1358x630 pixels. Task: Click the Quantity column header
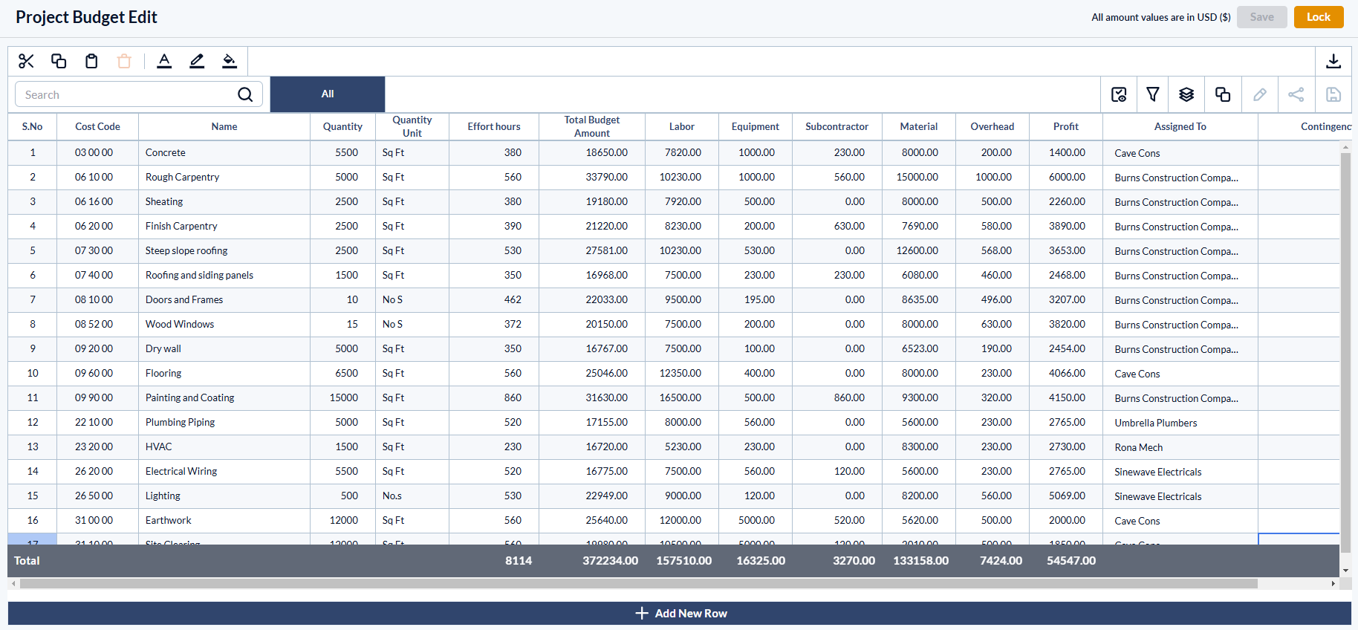[342, 126]
